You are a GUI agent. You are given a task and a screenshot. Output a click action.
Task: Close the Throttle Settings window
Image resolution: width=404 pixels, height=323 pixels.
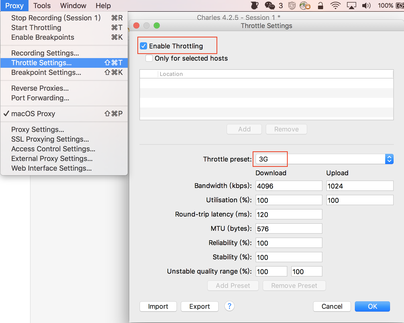(136, 25)
